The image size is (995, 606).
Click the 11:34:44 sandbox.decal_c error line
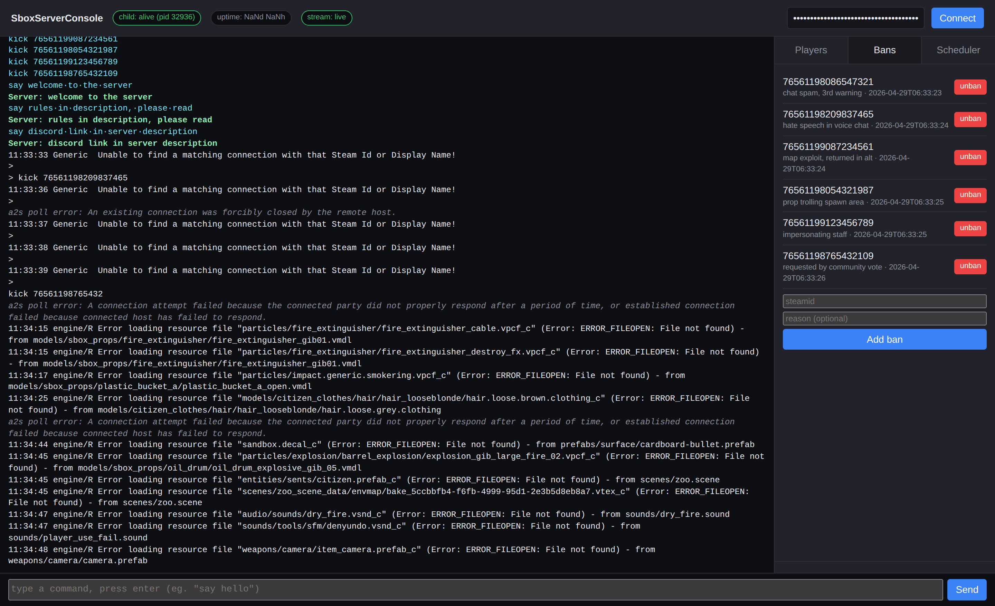(382, 445)
